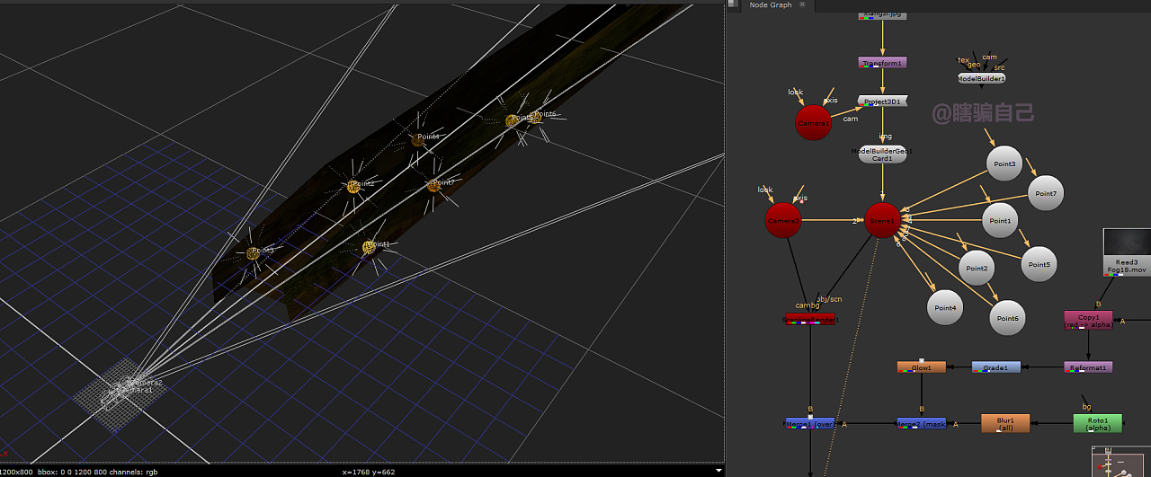Click the Read3 Fog18.mov thumbnail node
The height and width of the screenshot is (477, 1151).
[1128, 252]
